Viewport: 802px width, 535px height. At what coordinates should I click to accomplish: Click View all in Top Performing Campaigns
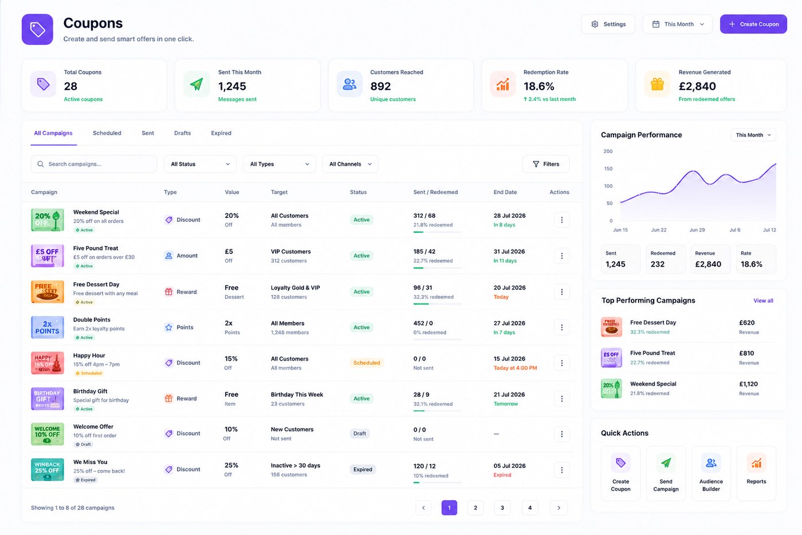763,300
